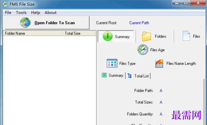Click the yellow Folders icon
Viewport: 207px width, 125px height.
(x=147, y=37)
